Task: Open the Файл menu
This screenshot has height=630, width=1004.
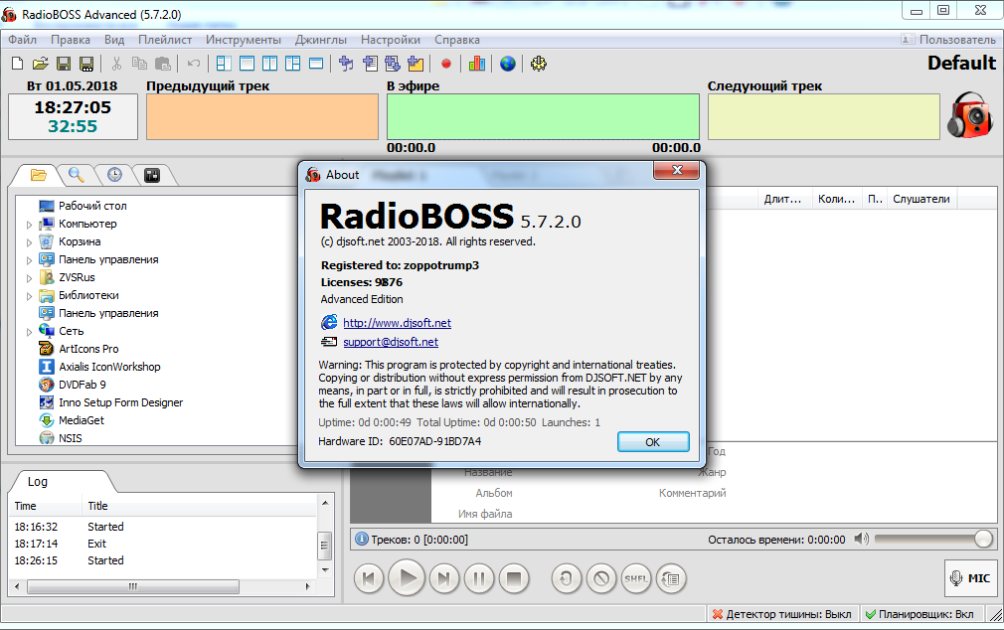Action: pyautogui.click(x=23, y=40)
